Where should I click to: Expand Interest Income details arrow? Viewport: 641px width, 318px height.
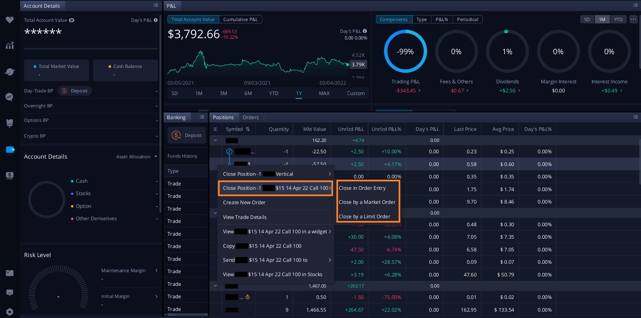point(621,90)
